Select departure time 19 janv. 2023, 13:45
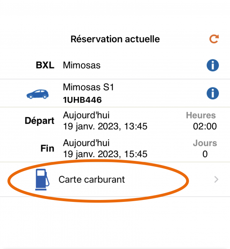This screenshot has width=230, height=249. pyautogui.click(x=105, y=126)
